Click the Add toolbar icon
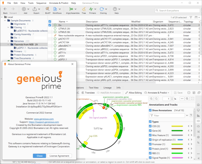This screenshot has width=202, height=164. (24, 9)
